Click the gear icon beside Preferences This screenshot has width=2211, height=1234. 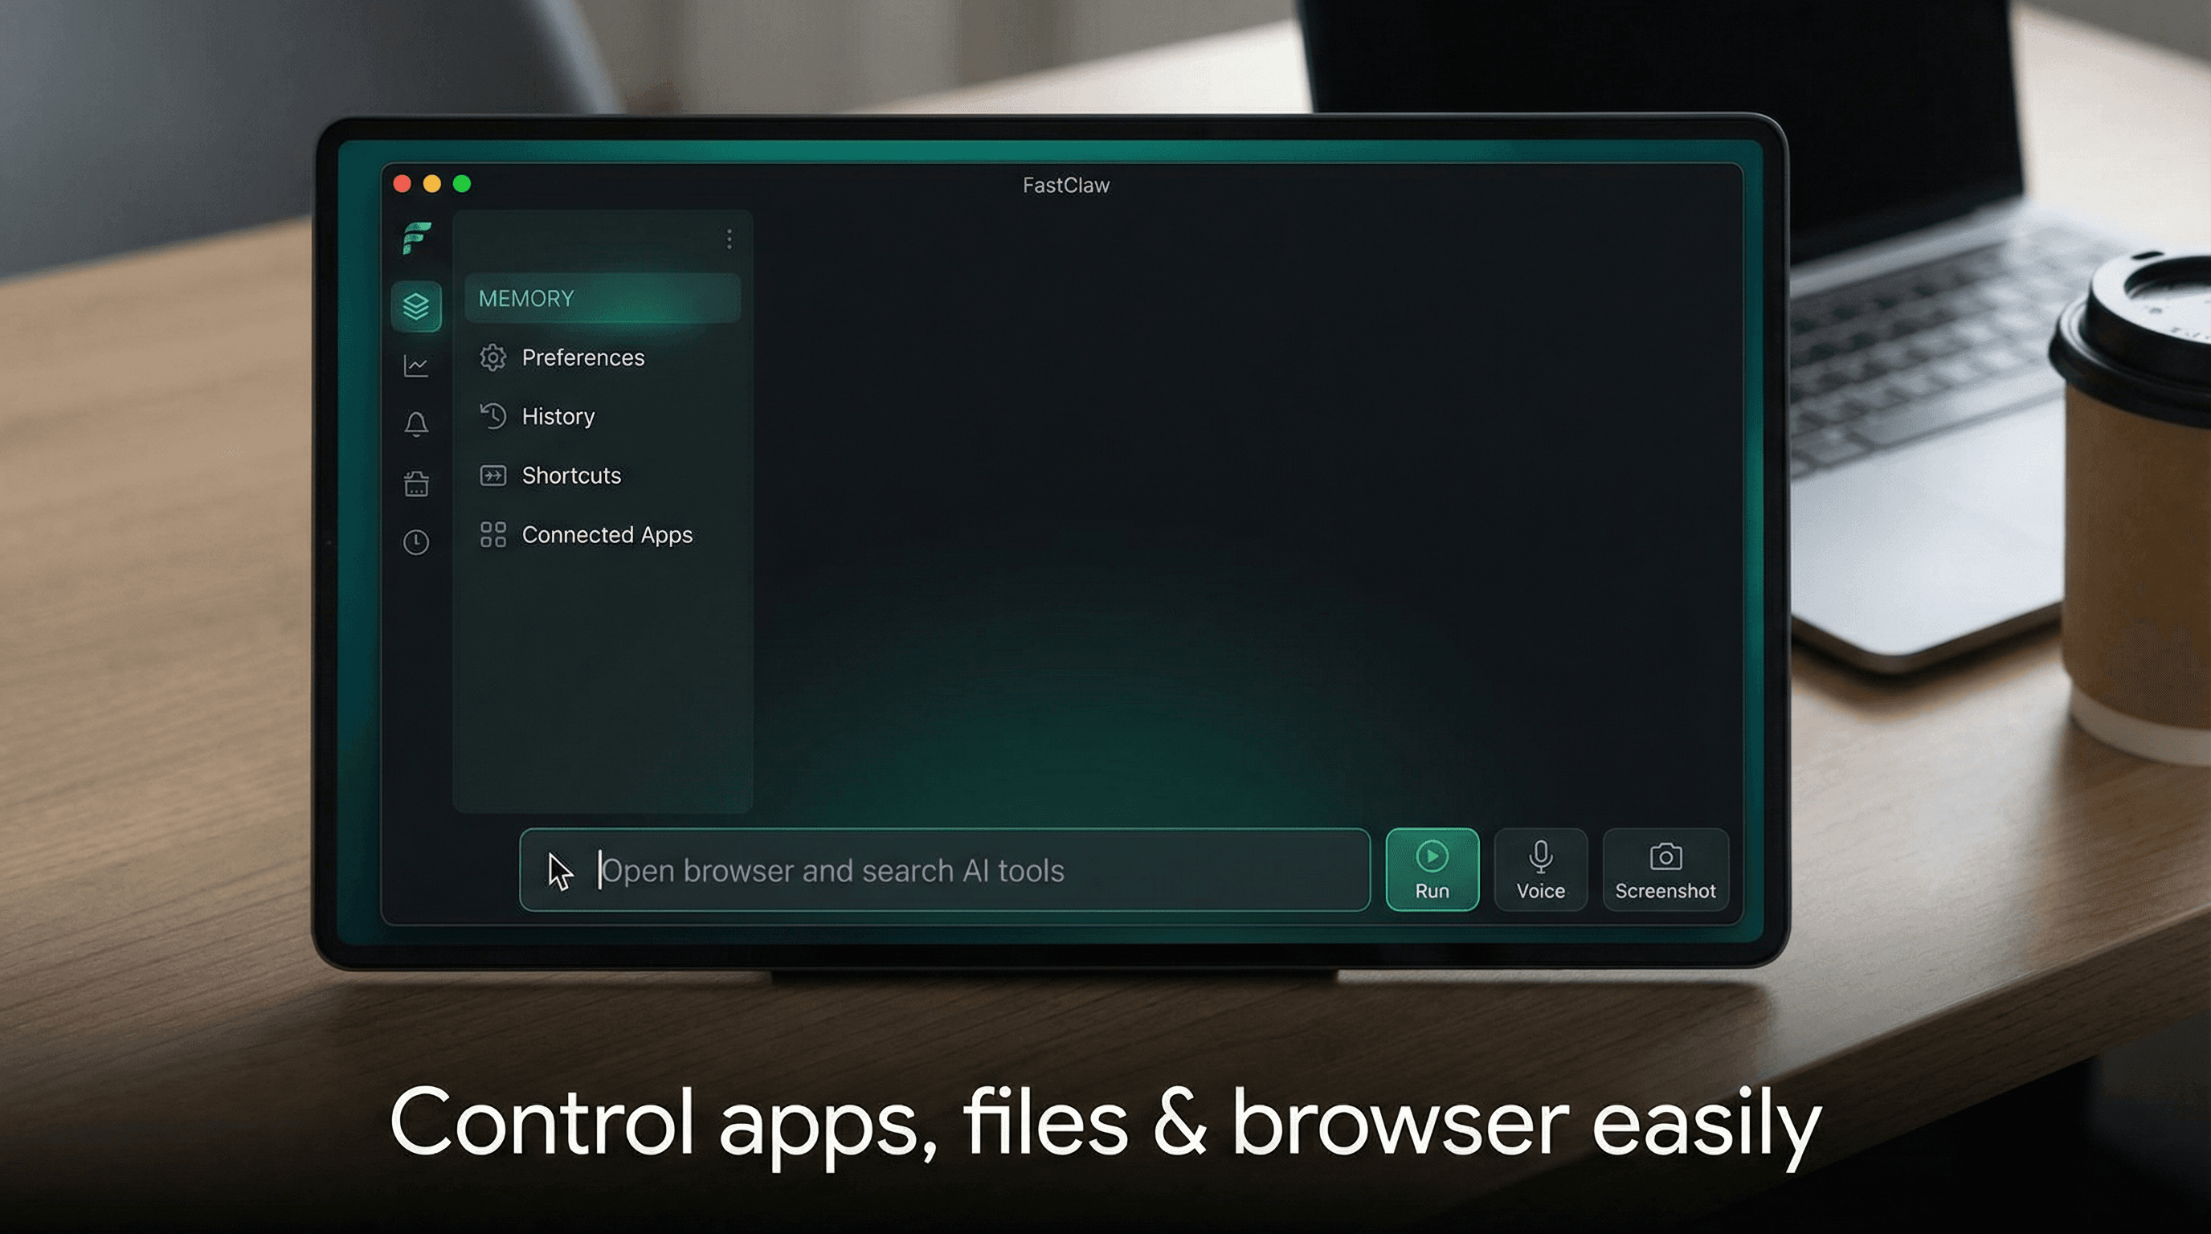click(x=492, y=358)
